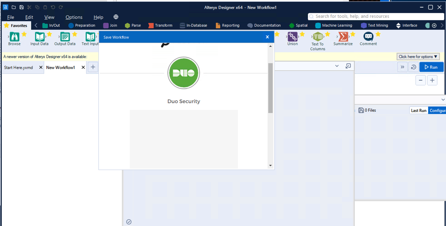Click the Copy icon in quick toolbar
This screenshot has width=446, height=226.
[x=37, y=7]
